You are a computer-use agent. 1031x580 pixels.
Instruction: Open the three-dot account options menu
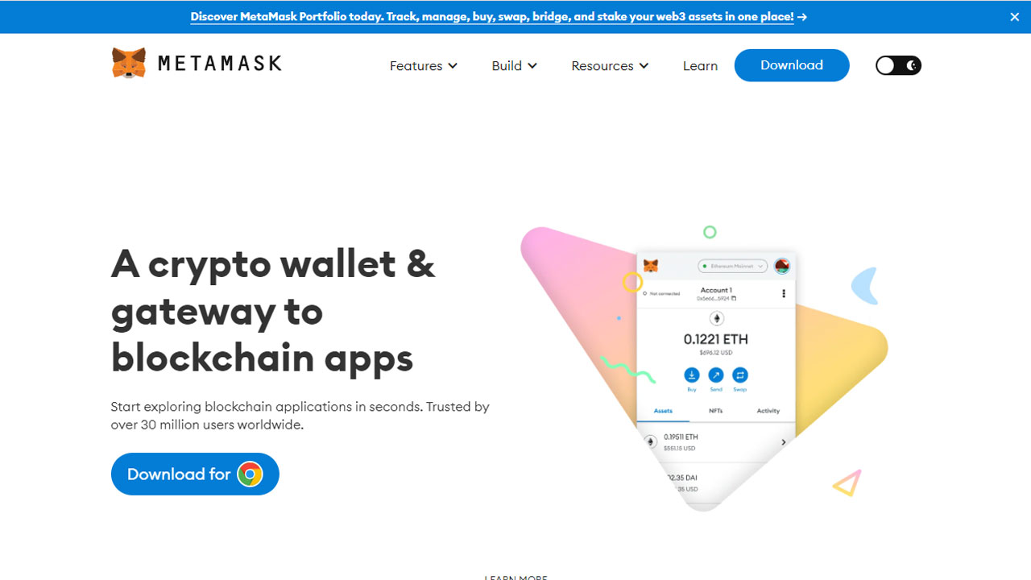point(784,294)
